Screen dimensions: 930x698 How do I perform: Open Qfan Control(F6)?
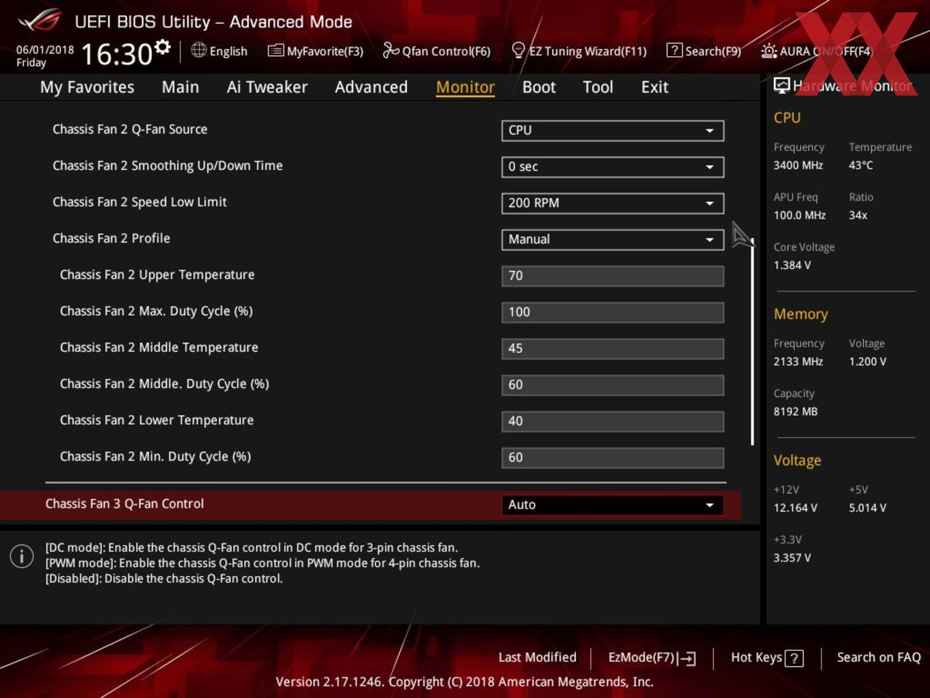click(436, 51)
